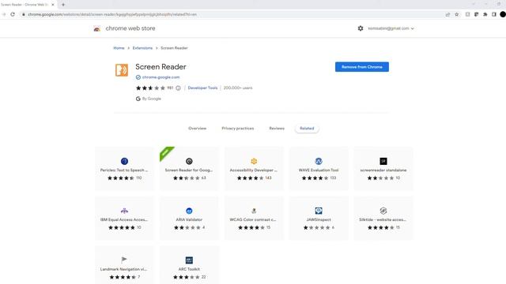The height and width of the screenshot is (284, 506).
Task: Click the JAWSInspect extension icon
Action: click(x=319, y=211)
